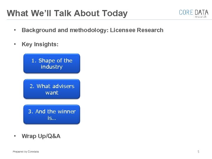This screenshot has height=159, width=212.
Task: Click the word "CORE" in the logo
Action: pyautogui.click(x=186, y=12)
